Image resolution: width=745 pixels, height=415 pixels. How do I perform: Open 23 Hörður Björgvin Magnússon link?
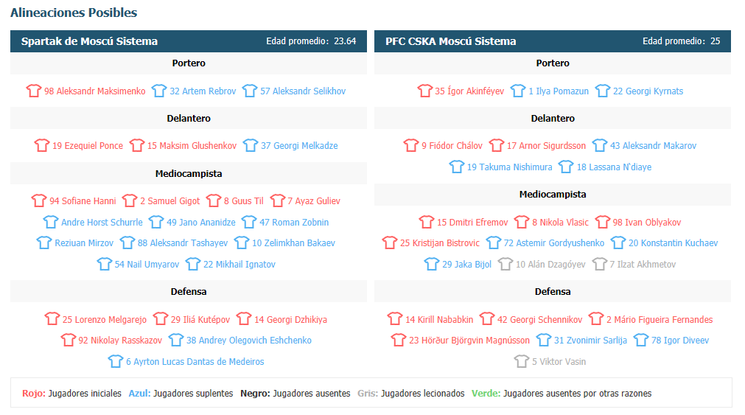point(469,341)
